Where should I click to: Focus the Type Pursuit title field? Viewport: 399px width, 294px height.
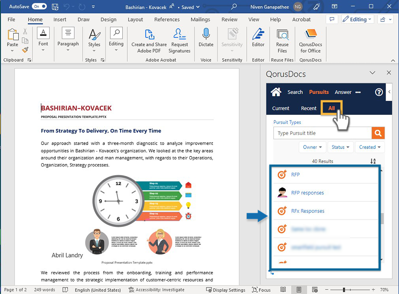323,133
